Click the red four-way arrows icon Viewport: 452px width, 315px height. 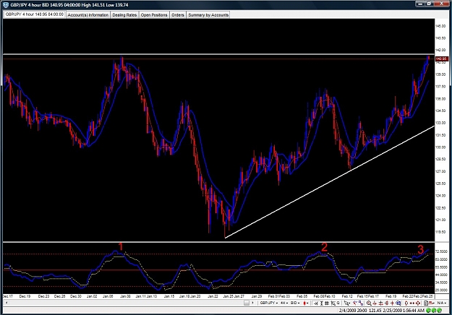click(x=418, y=303)
